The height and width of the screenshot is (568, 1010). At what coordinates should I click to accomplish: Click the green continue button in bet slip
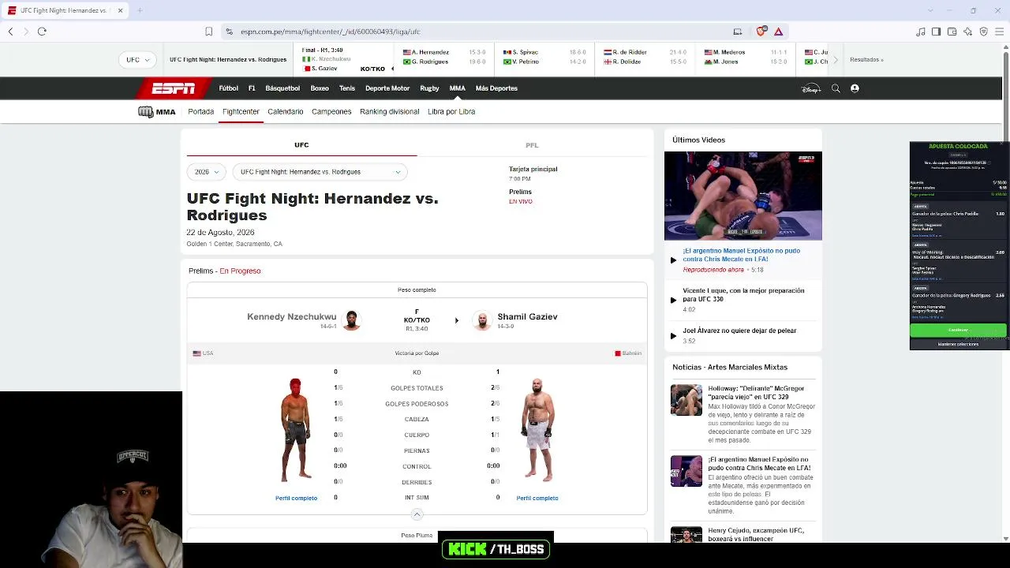pos(958,330)
